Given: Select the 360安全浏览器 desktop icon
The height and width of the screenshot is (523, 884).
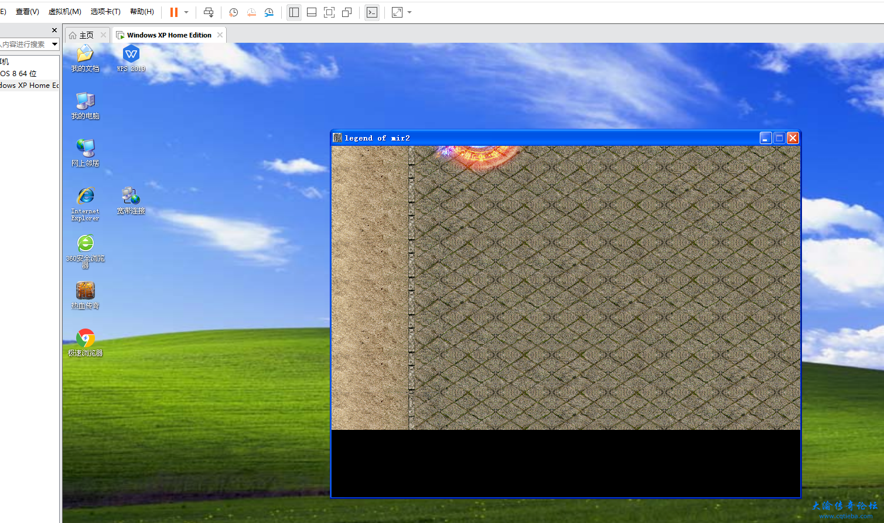Looking at the screenshot, I should point(86,251).
